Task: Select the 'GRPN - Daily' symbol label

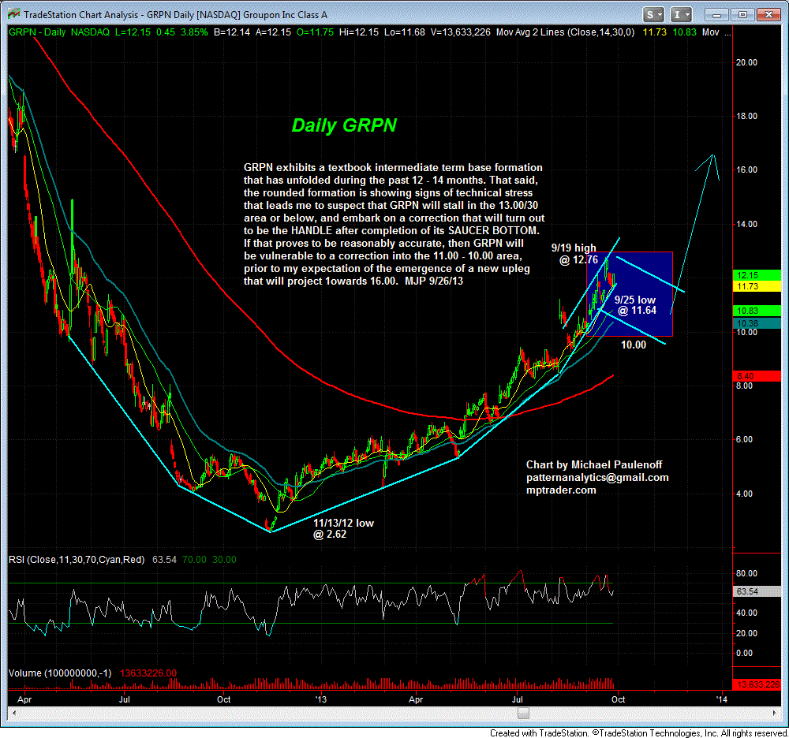Action: [37, 32]
